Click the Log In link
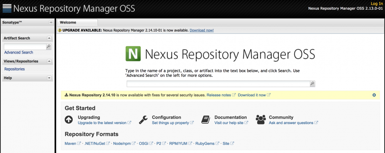The image size is (385, 153). 377,4
